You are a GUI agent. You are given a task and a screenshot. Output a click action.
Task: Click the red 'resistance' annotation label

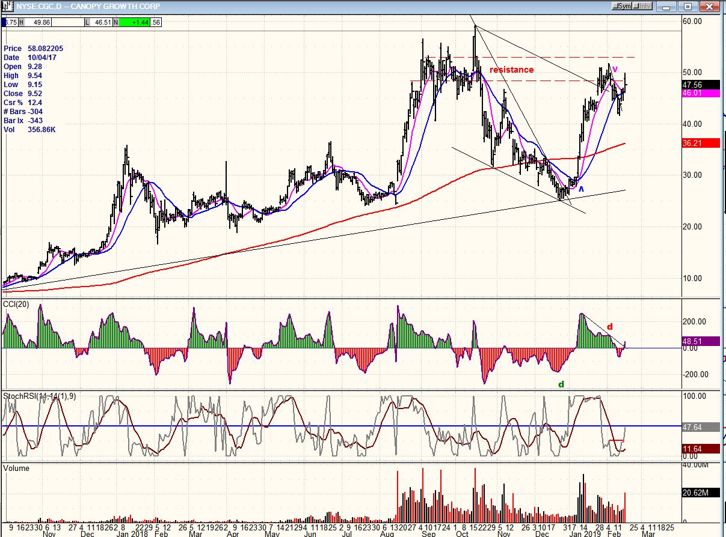tap(511, 70)
